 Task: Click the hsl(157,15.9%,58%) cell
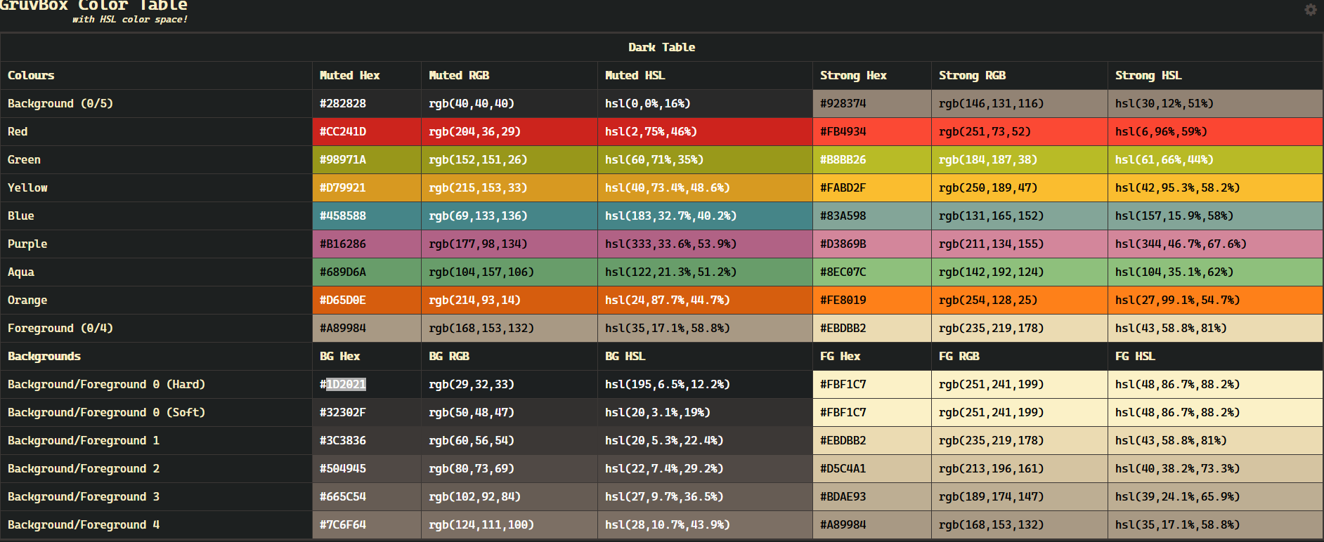(1215, 216)
